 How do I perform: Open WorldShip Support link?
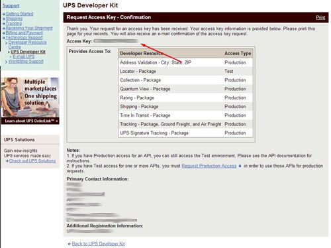[26, 61]
